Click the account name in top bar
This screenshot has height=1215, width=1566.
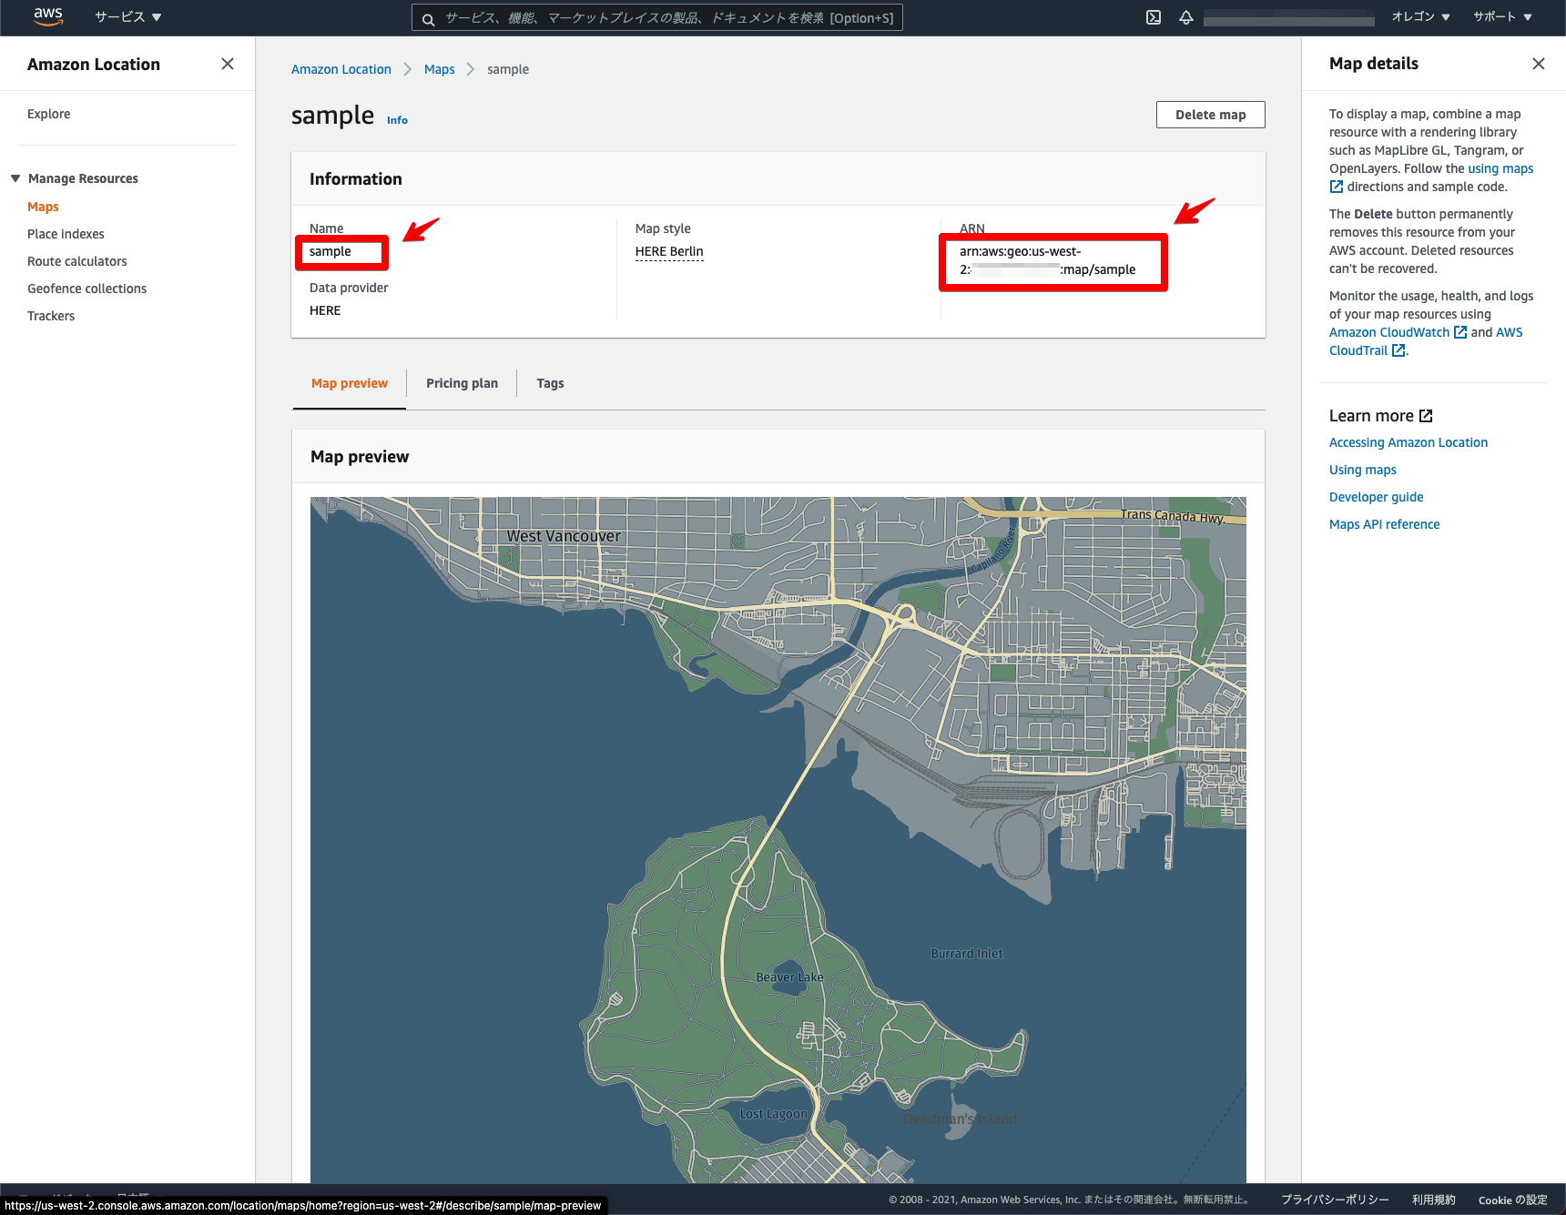(x=1288, y=18)
